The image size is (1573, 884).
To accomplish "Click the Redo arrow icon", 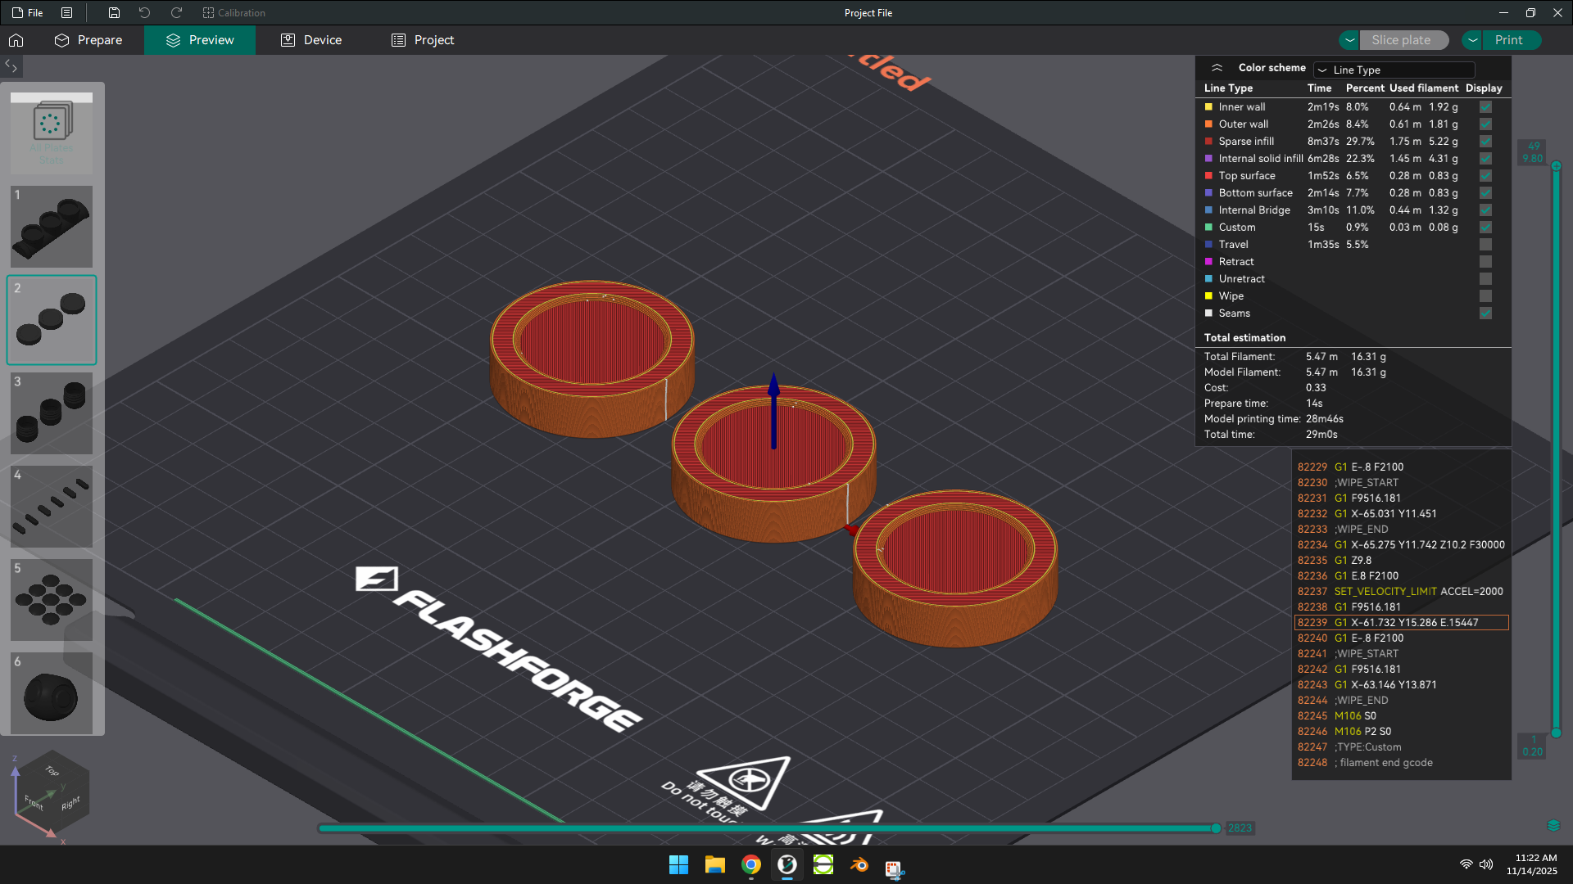I will 176,13.
